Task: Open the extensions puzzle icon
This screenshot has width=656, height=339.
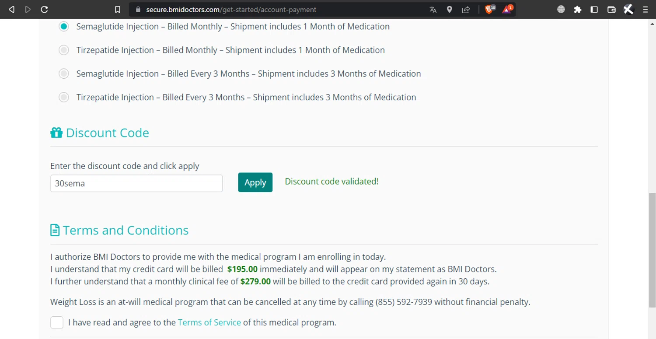Action: (x=578, y=10)
